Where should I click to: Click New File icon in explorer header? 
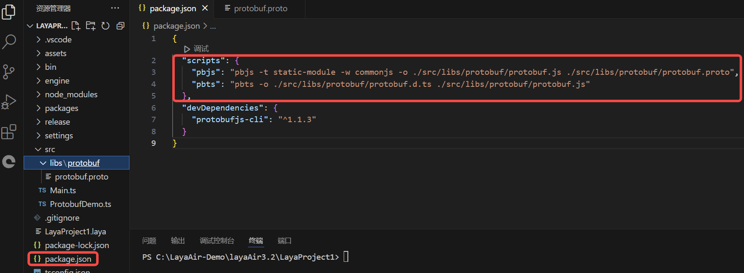point(76,26)
